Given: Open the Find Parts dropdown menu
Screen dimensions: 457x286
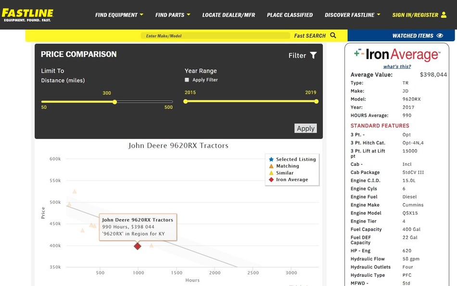Looking at the screenshot, I should click(172, 15).
